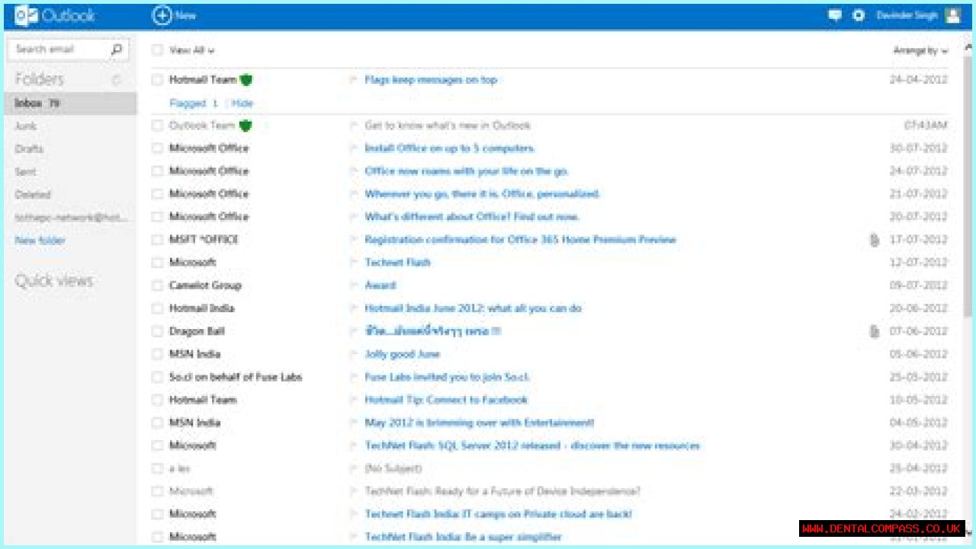
Task: Open the Arrange by dropdown
Action: (x=920, y=51)
